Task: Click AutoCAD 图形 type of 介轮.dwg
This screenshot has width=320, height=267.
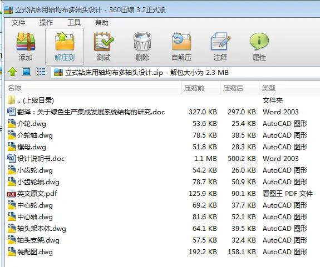Action: [x=285, y=124]
